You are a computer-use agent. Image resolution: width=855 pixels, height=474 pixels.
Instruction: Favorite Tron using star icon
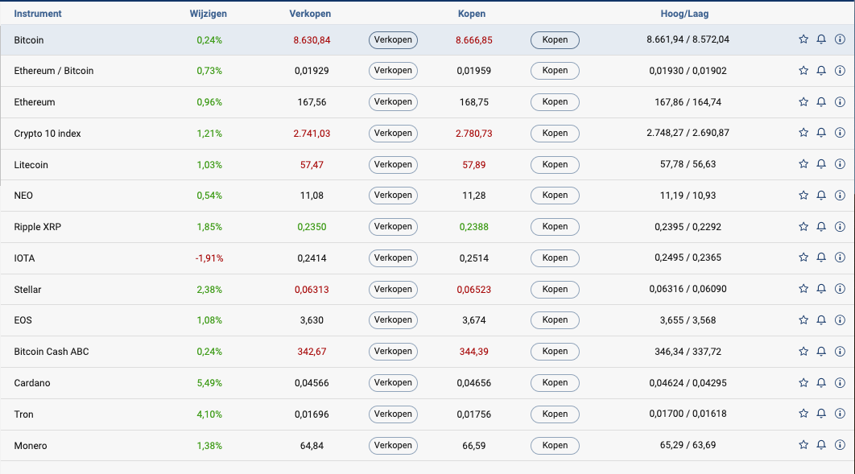pos(803,414)
